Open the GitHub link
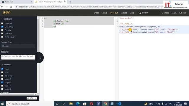This screenshot has width=189, height=106. tap(183, 13)
